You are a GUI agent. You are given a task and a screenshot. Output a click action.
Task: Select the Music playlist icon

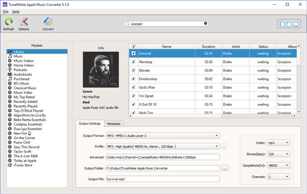[x=10, y=56]
